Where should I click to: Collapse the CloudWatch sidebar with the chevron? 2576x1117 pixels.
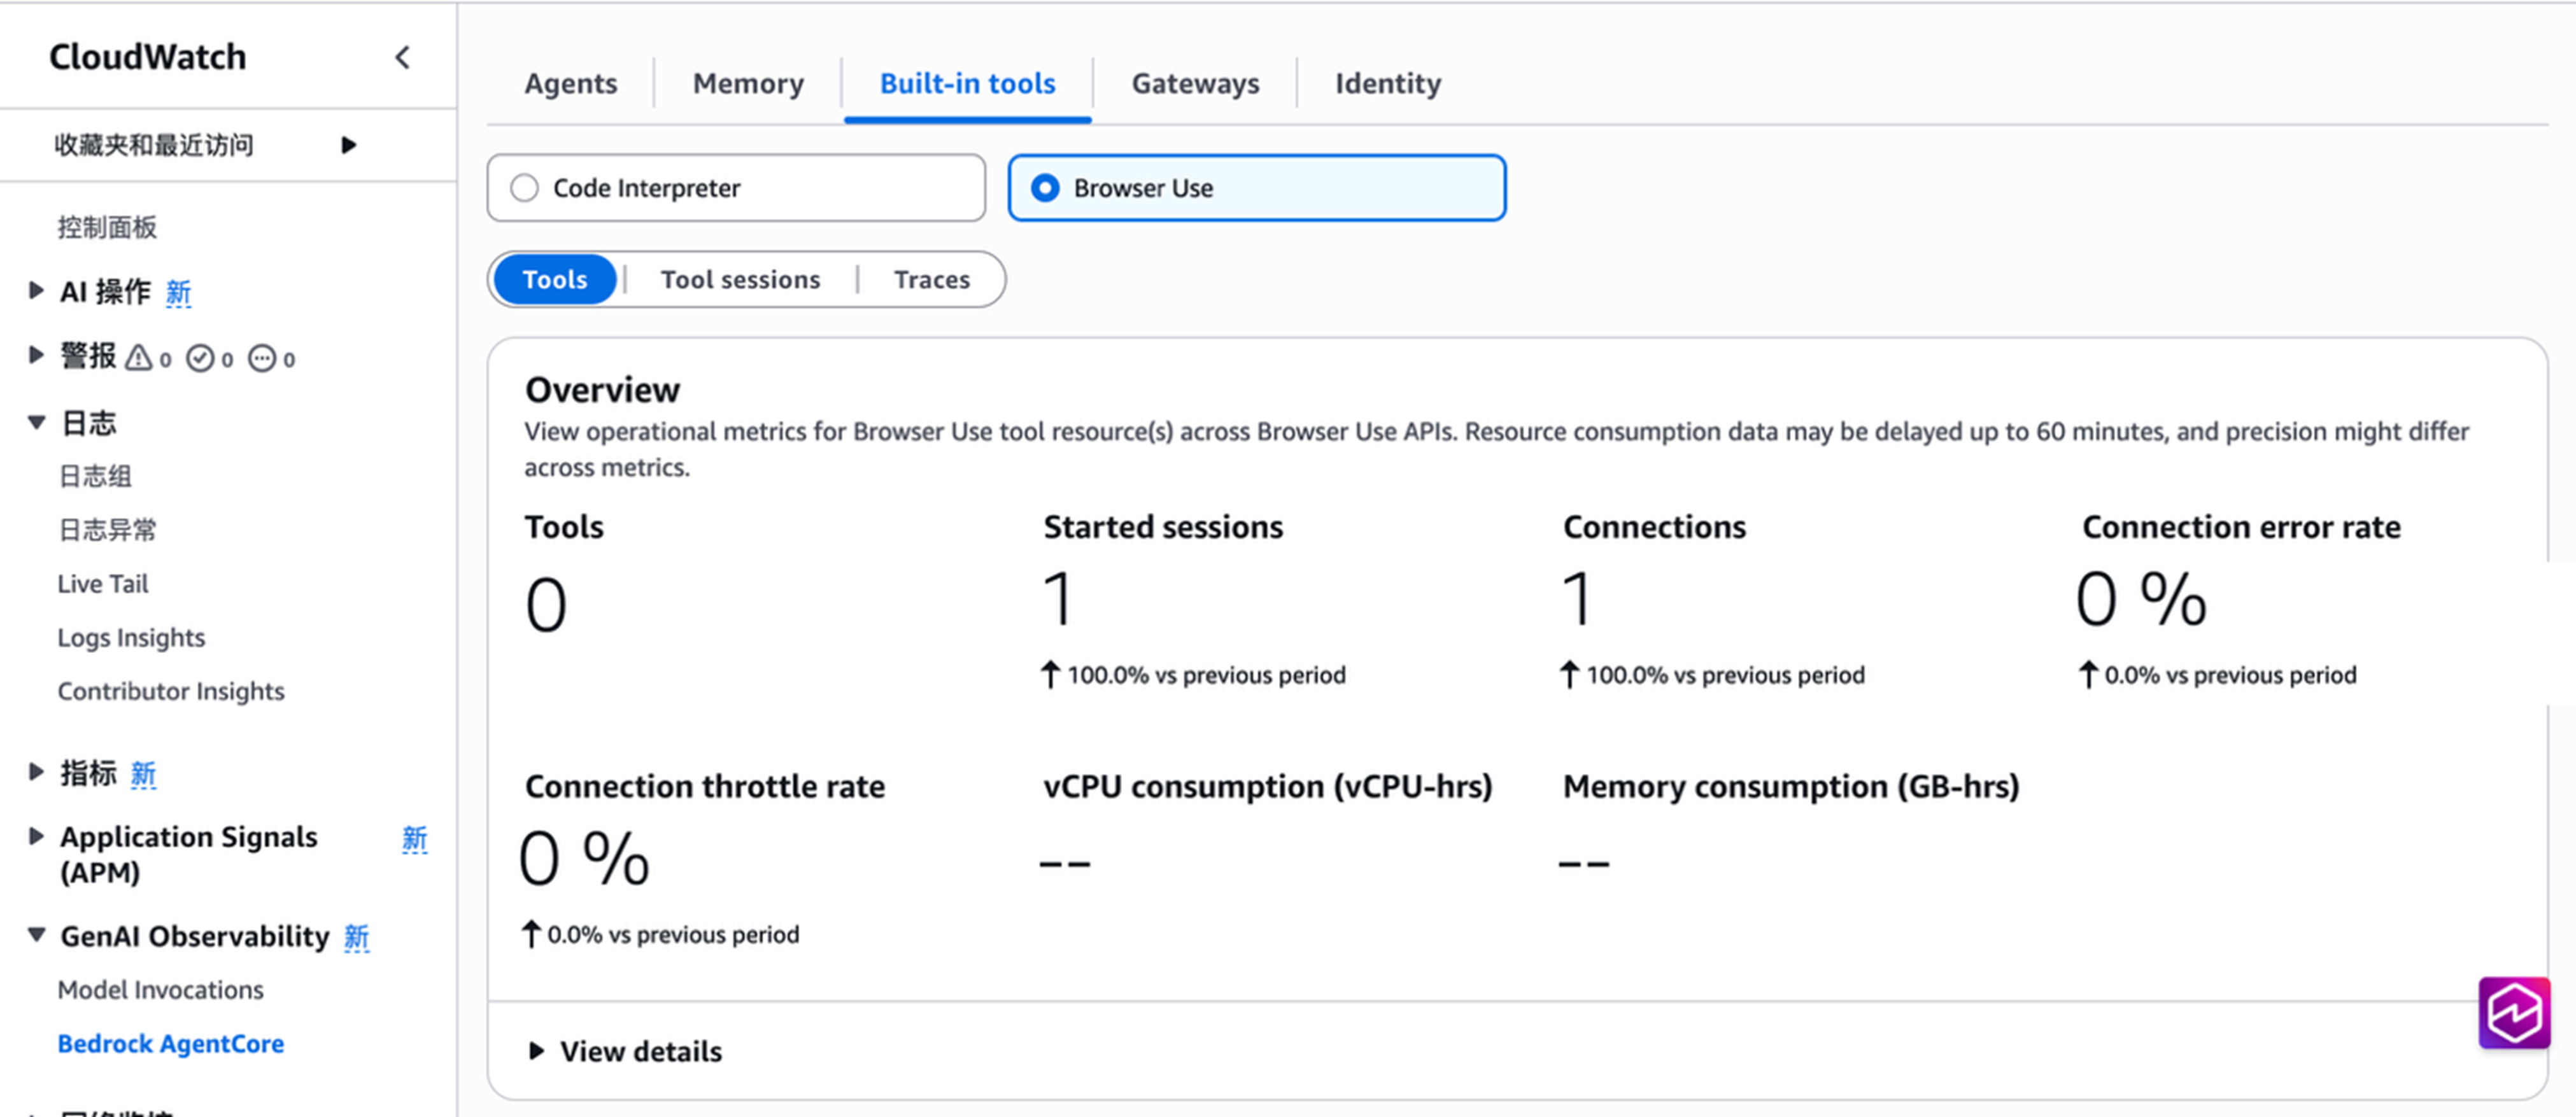coord(402,58)
